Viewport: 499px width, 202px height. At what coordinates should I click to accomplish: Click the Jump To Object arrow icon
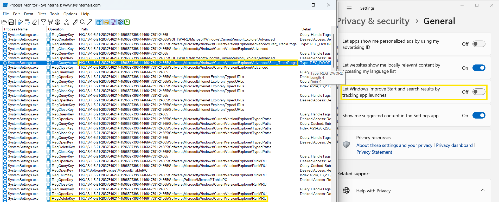(x=90, y=22)
